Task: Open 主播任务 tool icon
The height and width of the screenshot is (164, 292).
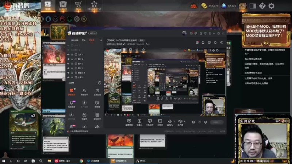Action: (x=97, y=92)
